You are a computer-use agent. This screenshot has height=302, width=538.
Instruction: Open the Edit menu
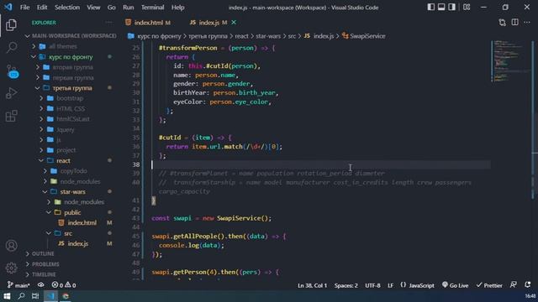click(x=42, y=8)
